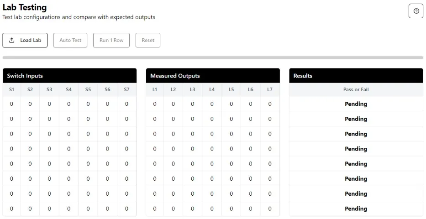The height and width of the screenshot is (219, 426).
Task: Click the gray progress bar
Action: pos(213,58)
